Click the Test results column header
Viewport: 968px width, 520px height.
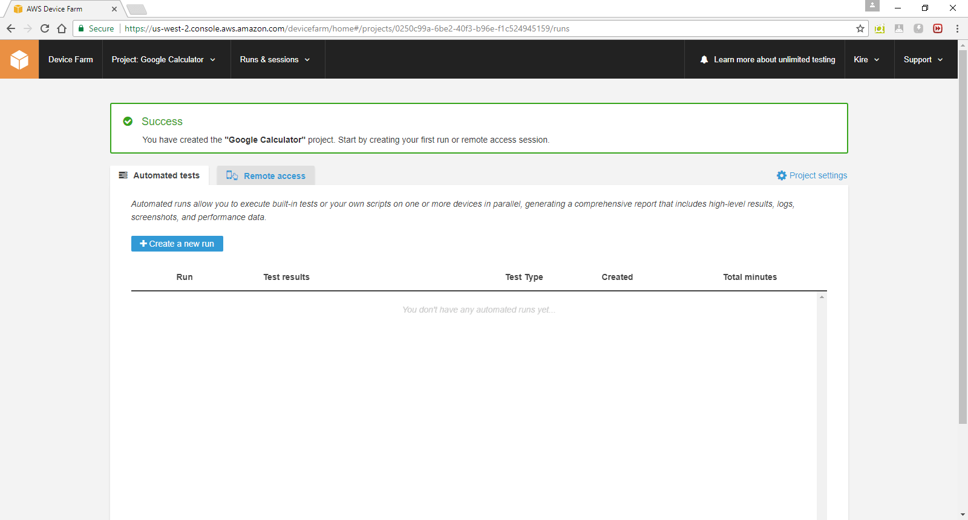[286, 277]
